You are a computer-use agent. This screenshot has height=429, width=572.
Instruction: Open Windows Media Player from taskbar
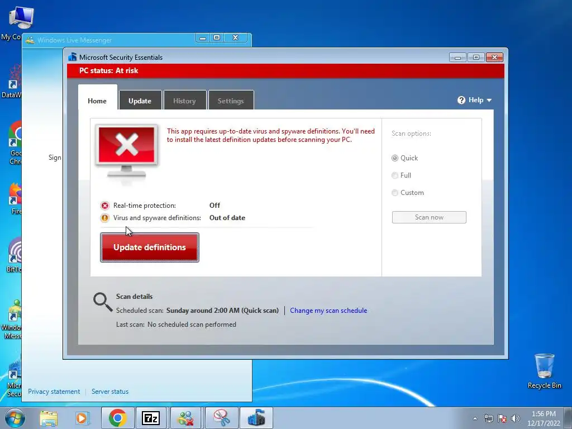pyautogui.click(x=83, y=418)
